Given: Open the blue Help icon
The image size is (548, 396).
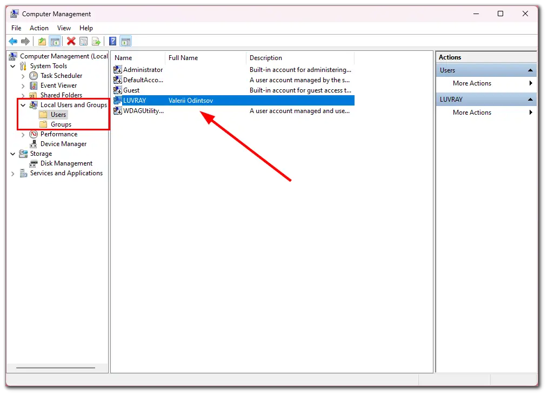Looking at the screenshot, I should 112,41.
